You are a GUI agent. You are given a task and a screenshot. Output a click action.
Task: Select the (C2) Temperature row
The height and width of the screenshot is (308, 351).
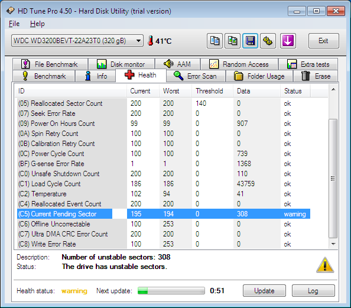click(164, 194)
